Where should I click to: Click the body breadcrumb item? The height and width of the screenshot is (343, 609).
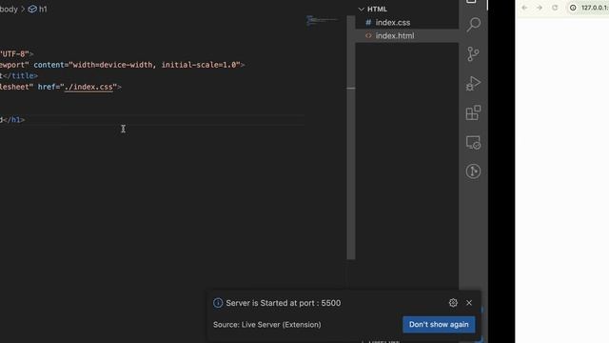pyautogui.click(x=9, y=9)
